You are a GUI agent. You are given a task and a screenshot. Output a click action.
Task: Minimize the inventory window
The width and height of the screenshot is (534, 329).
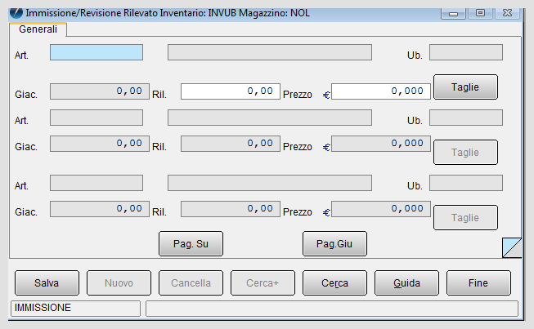(453, 13)
